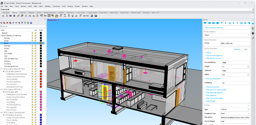The width and height of the screenshot is (256, 125).
Task: Click the BEAM 'Q' toolbar icon
Action: (x=230, y=23)
